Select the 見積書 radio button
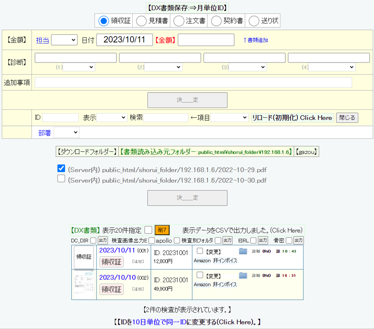The image size is (374, 329). point(141,21)
